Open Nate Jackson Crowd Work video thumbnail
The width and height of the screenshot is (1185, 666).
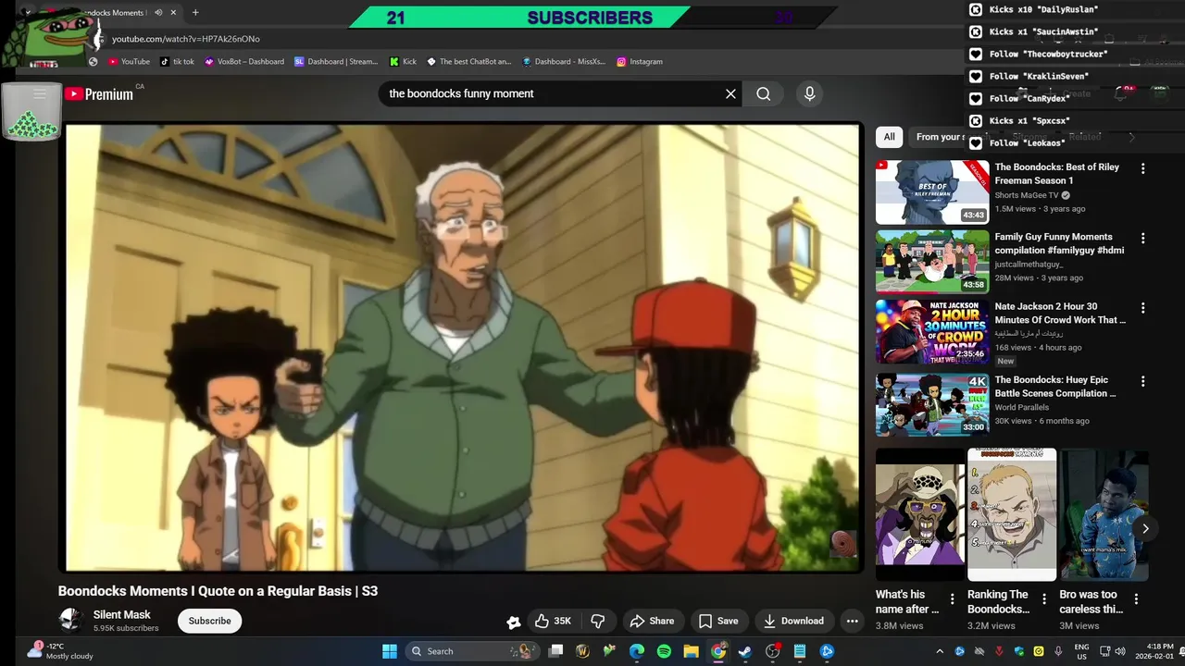tap(932, 331)
